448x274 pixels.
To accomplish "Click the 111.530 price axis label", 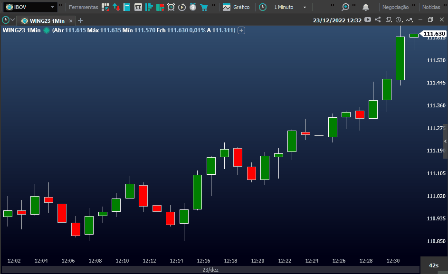I will pyautogui.click(x=436, y=60).
